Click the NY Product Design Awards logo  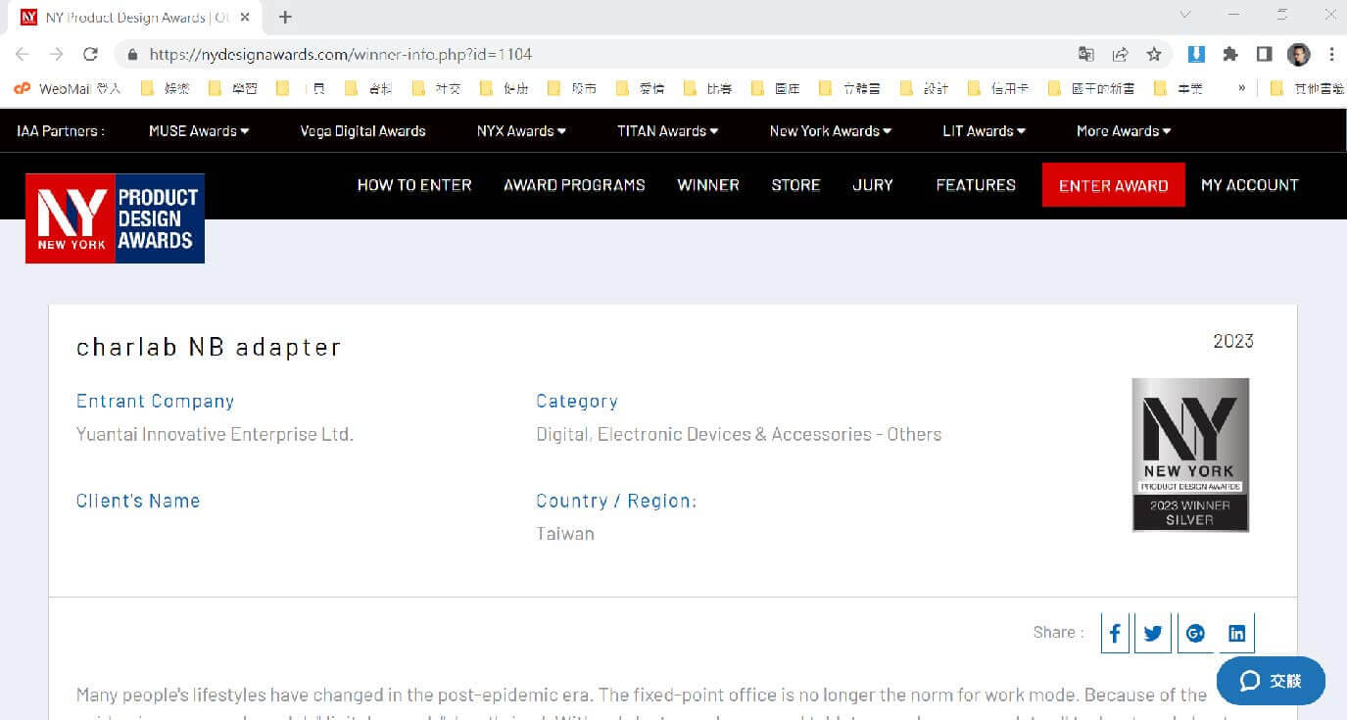pyautogui.click(x=115, y=217)
